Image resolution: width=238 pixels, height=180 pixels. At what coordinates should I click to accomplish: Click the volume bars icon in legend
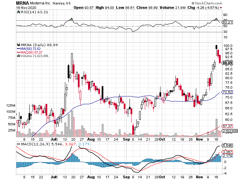click(x=18, y=56)
